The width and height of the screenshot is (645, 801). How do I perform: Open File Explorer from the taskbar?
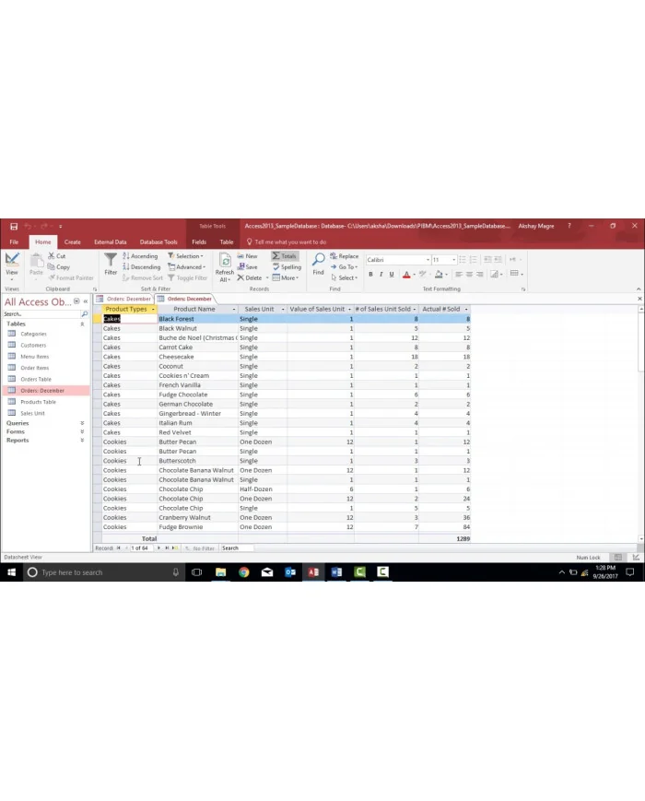click(220, 572)
